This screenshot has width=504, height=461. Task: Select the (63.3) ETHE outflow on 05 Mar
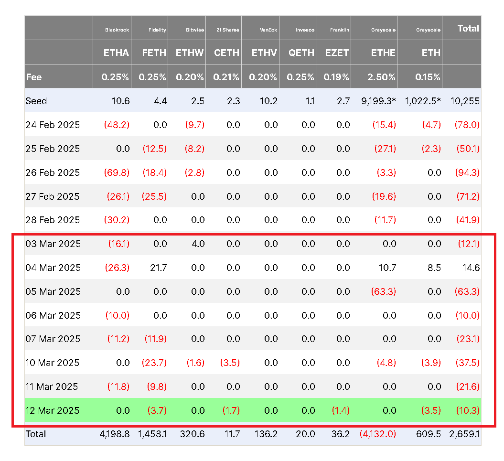point(384,291)
